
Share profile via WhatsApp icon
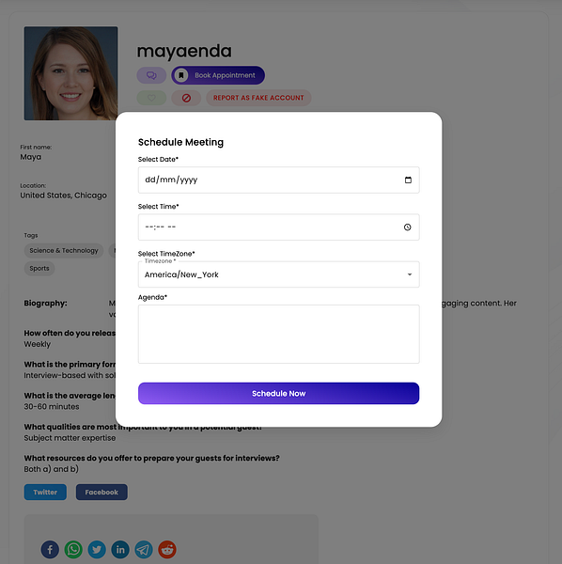tap(73, 550)
